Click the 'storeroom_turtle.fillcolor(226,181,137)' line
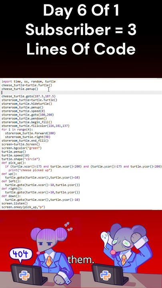This screenshot has height=288, width=162. [36, 126]
